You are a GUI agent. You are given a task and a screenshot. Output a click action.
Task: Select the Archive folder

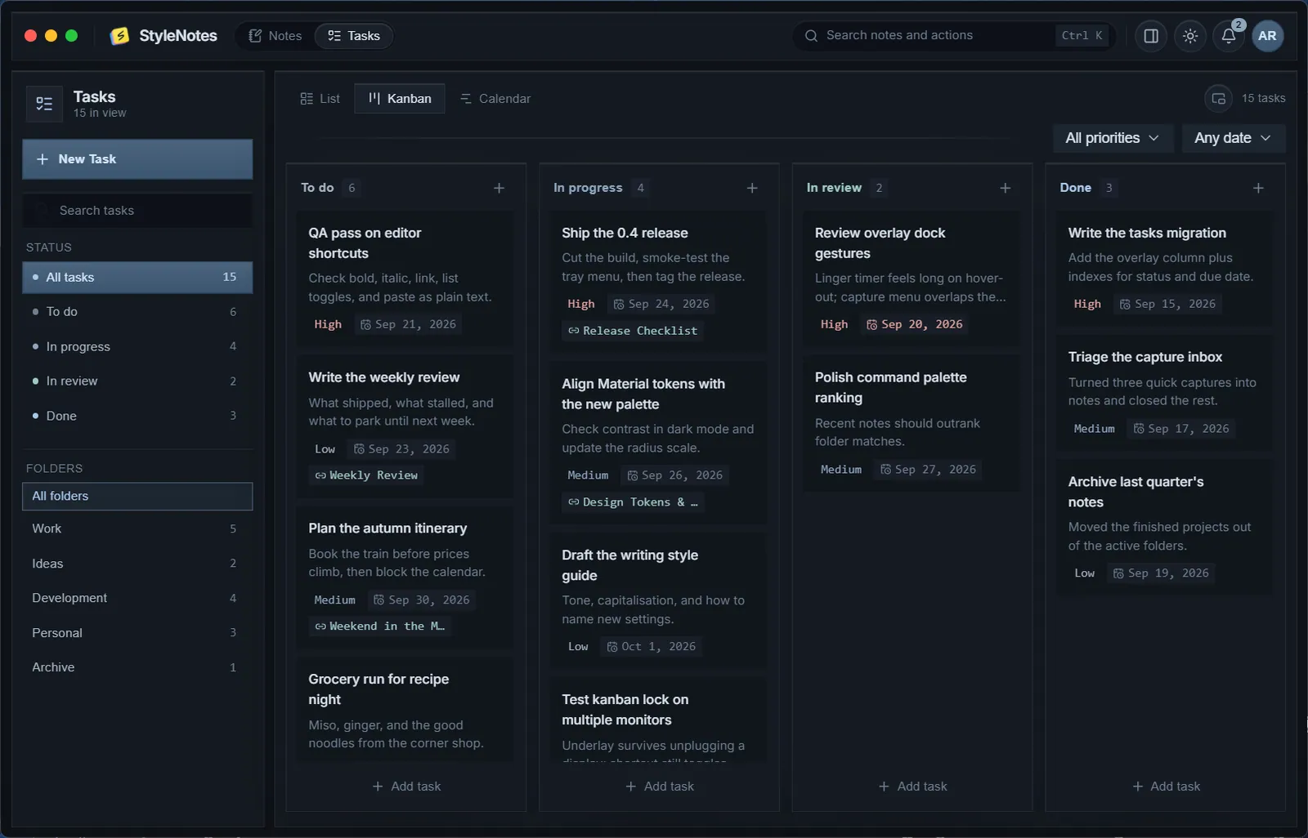click(137, 667)
